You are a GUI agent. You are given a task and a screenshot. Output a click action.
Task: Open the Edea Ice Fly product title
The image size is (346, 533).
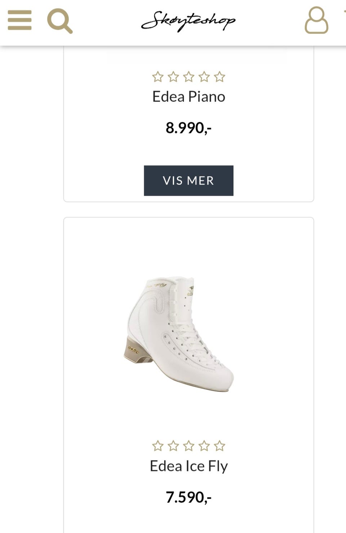(188, 466)
